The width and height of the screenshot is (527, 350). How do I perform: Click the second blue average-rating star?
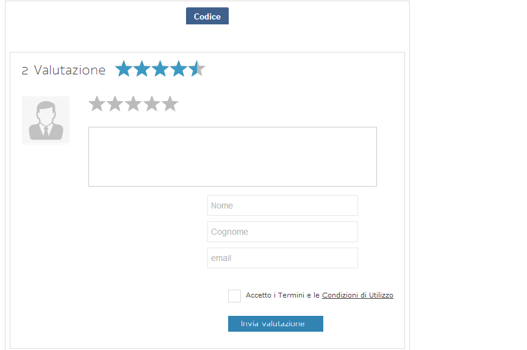[142, 68]
